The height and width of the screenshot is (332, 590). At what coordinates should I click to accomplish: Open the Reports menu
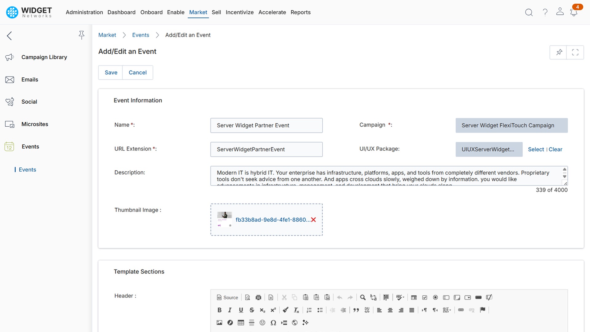[300, 12]
